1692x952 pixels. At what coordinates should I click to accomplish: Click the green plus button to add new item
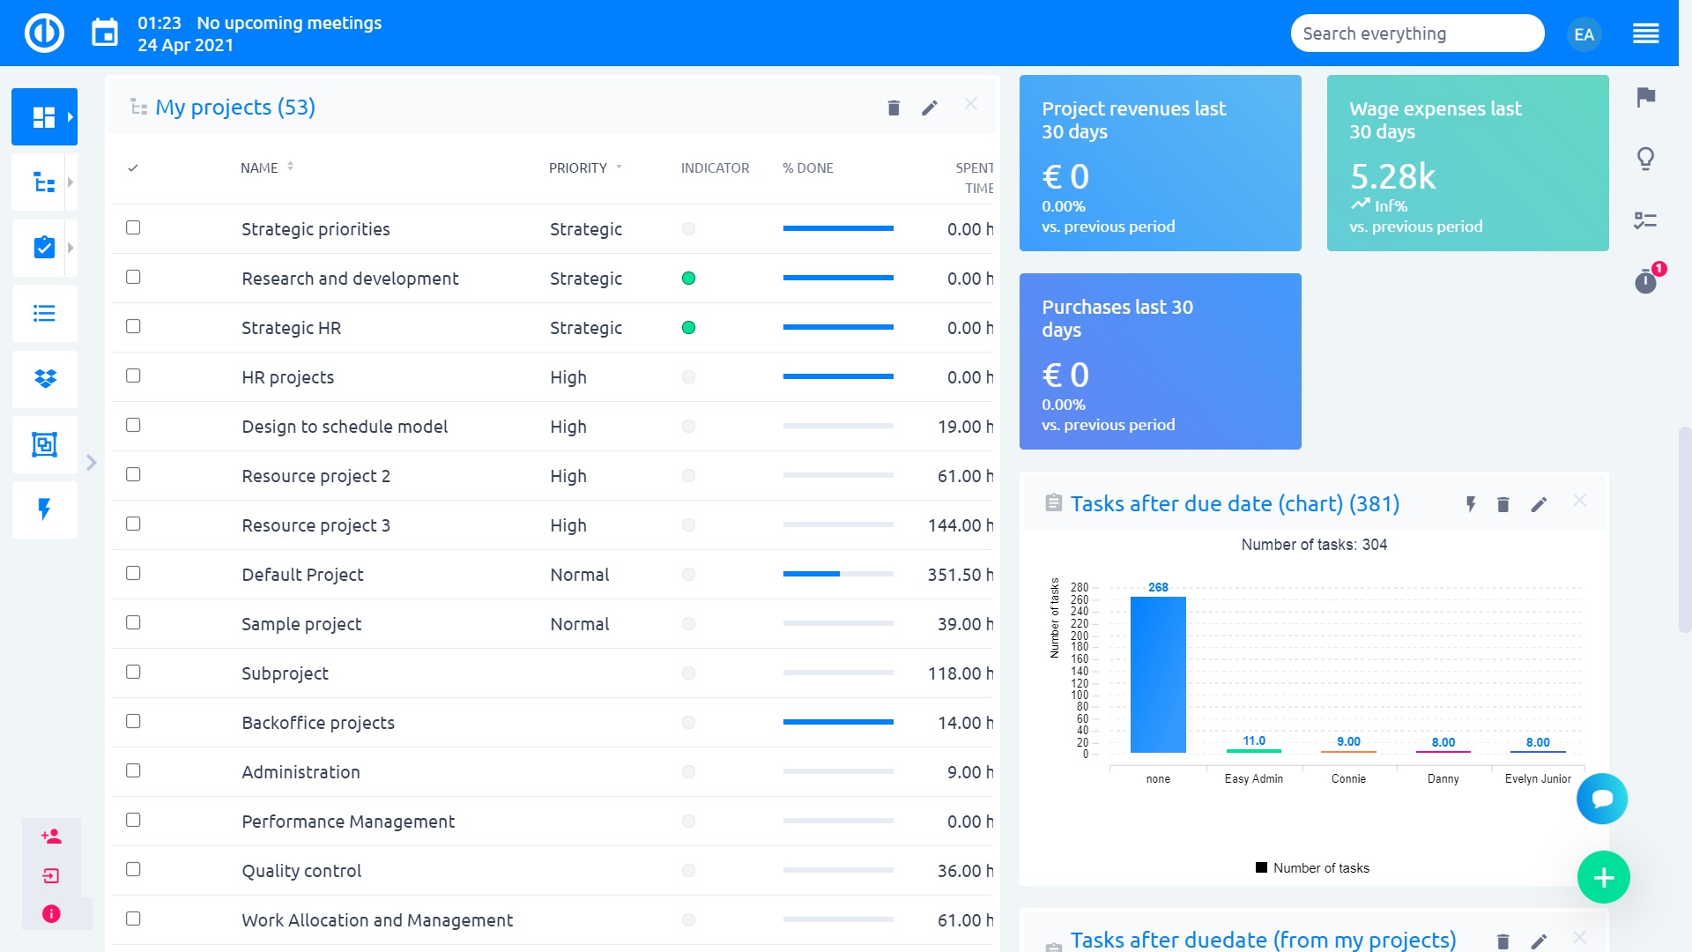pyautogui.click(x=1603, y=876)
